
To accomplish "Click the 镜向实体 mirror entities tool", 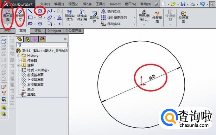I will point(111,11).
